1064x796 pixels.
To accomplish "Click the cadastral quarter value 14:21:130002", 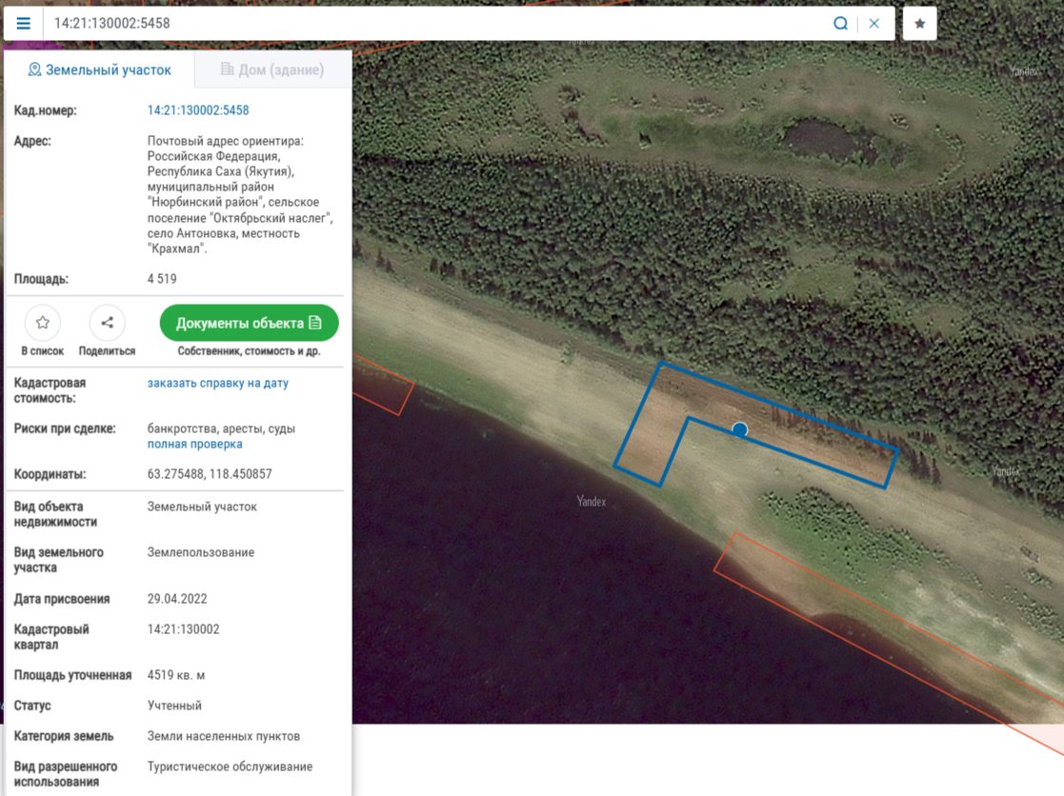I will click(183, 629).
